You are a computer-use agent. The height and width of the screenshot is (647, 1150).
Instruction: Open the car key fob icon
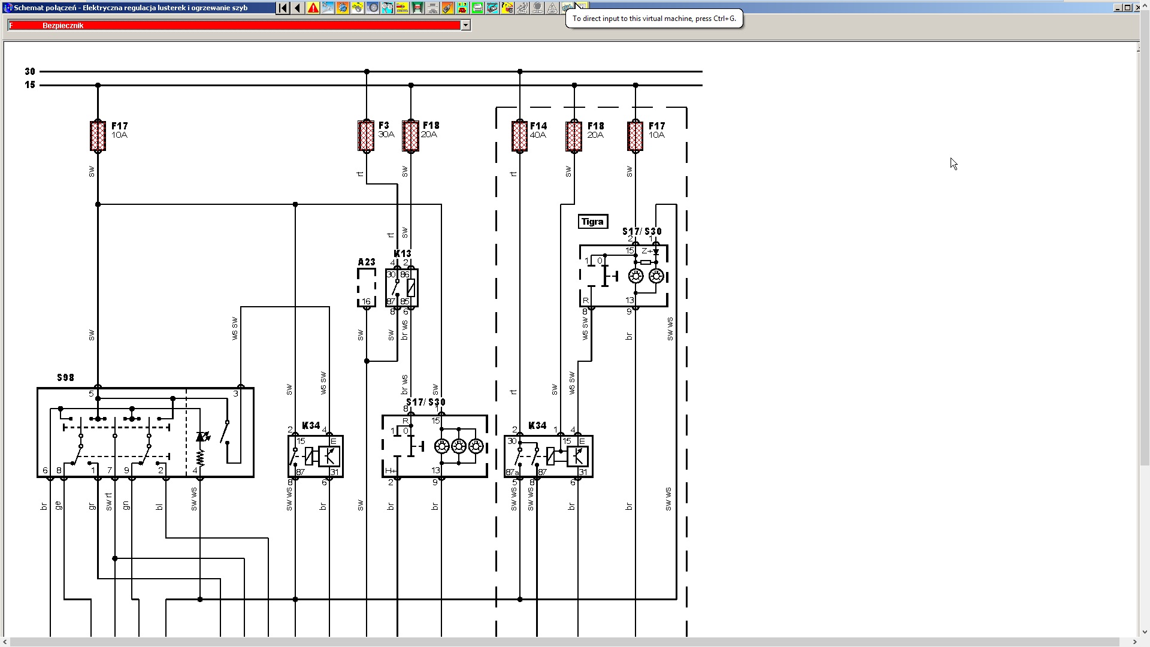[447, 8]
